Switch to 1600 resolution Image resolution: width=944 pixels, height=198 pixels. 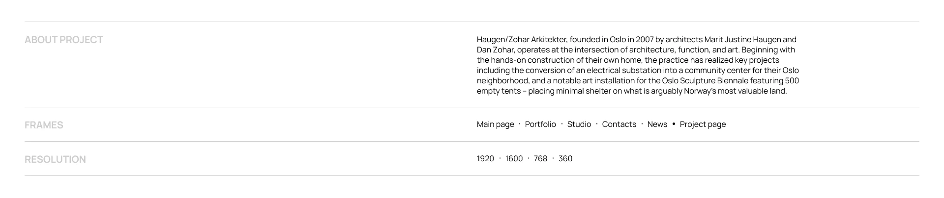click(x=514, y=159)
